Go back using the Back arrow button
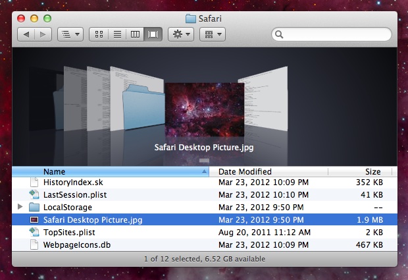The image size is (408, 280). coord(26,34)
